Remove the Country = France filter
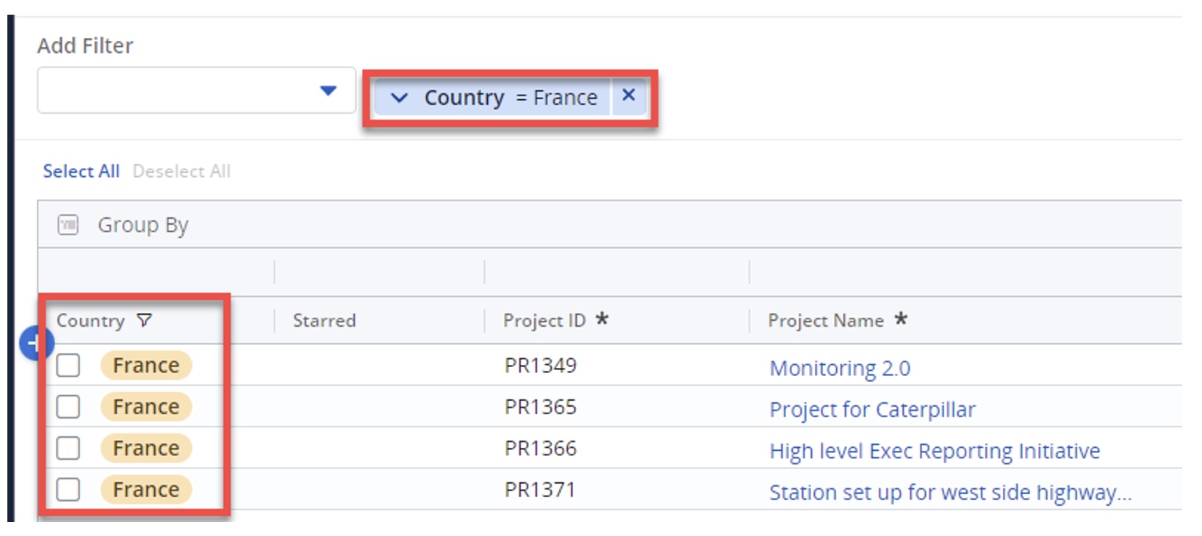Image resolution: width=1202 pixels, height=536 pixels. tap(628, 95)
